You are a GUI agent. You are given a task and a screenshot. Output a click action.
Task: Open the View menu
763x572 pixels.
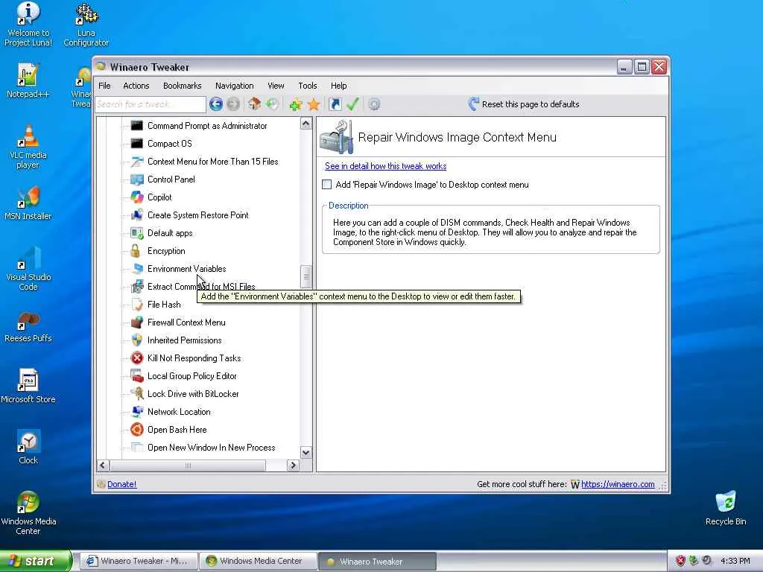276,86
